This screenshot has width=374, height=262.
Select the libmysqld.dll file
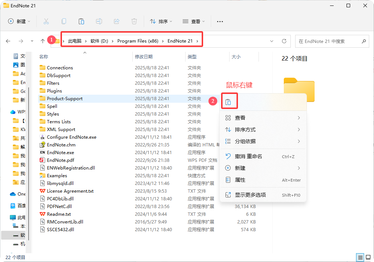tap(56, 183)
